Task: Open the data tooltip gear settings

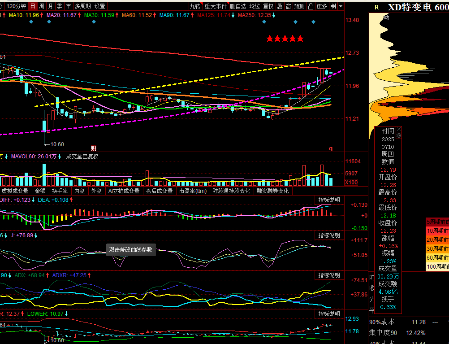Action: pos(399,135)
